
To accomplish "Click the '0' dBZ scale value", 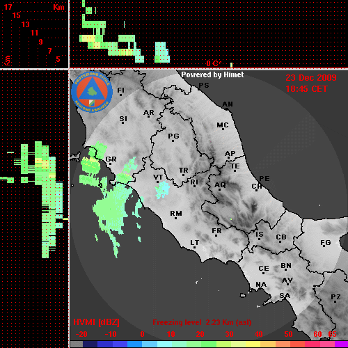I will tap(142, 334).
